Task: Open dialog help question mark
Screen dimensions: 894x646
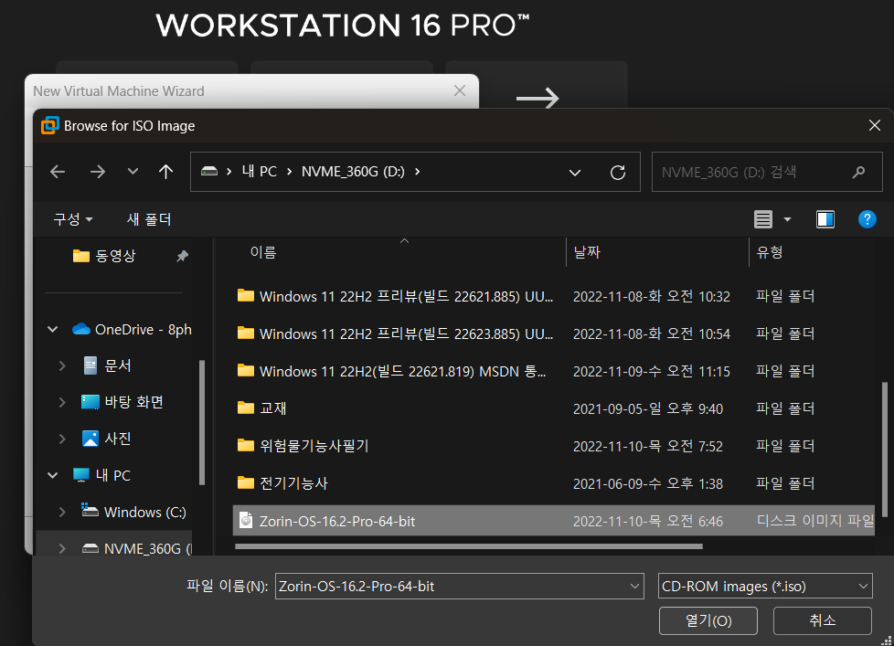Action: 867,219
